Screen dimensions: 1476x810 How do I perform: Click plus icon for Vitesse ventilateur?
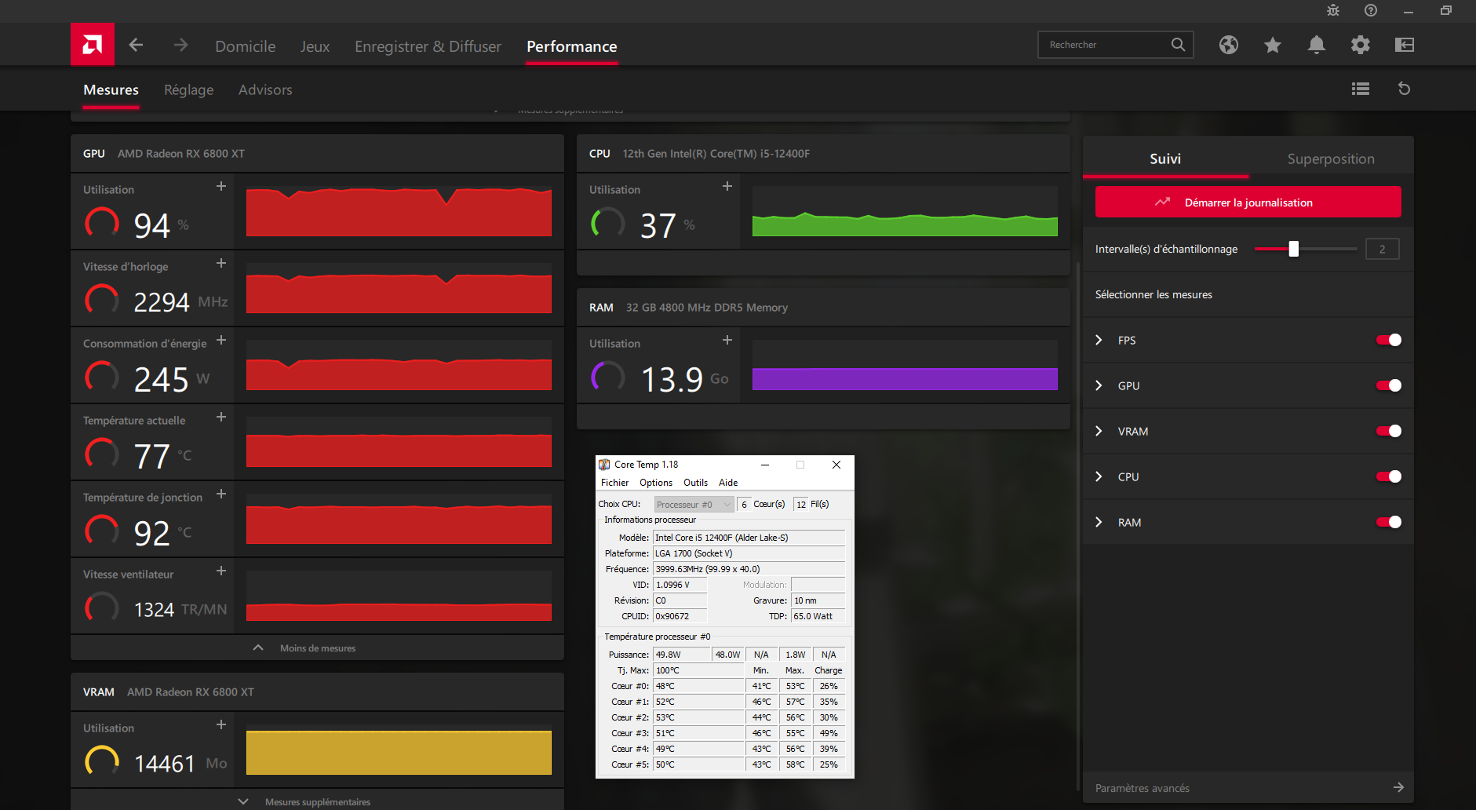pos(221,571)
